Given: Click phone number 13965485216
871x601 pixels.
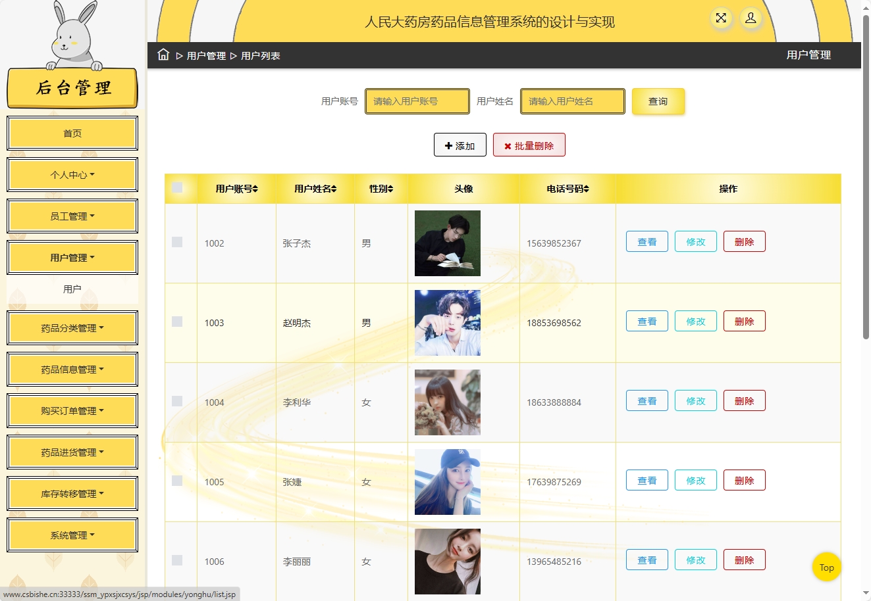Looking at the screenshot, I should 554,562.
